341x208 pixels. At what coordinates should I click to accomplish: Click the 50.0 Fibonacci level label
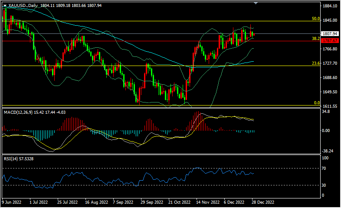coord(316,19)
